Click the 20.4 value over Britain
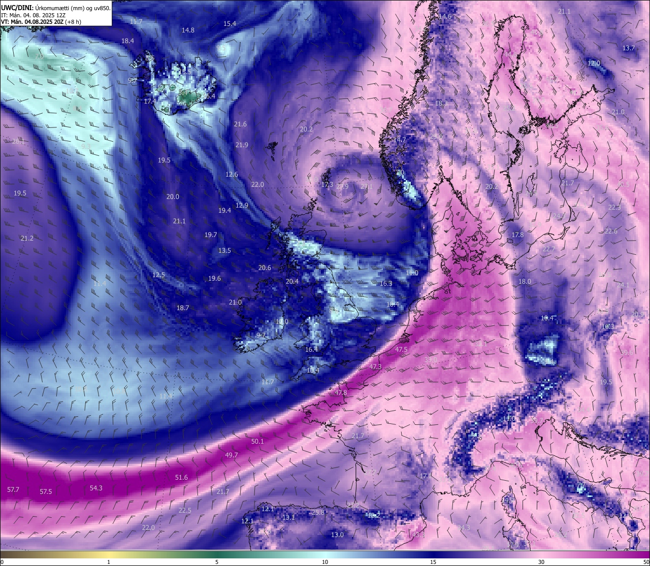The image size is (650, 566). coord(292,281)
